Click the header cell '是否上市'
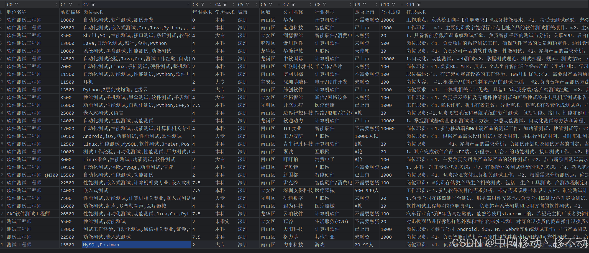This screenshot has width=589, height=253. 365,12
